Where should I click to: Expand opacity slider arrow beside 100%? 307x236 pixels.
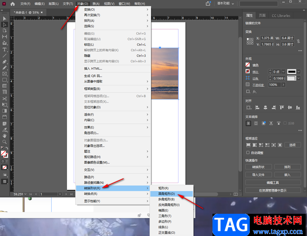284,85
